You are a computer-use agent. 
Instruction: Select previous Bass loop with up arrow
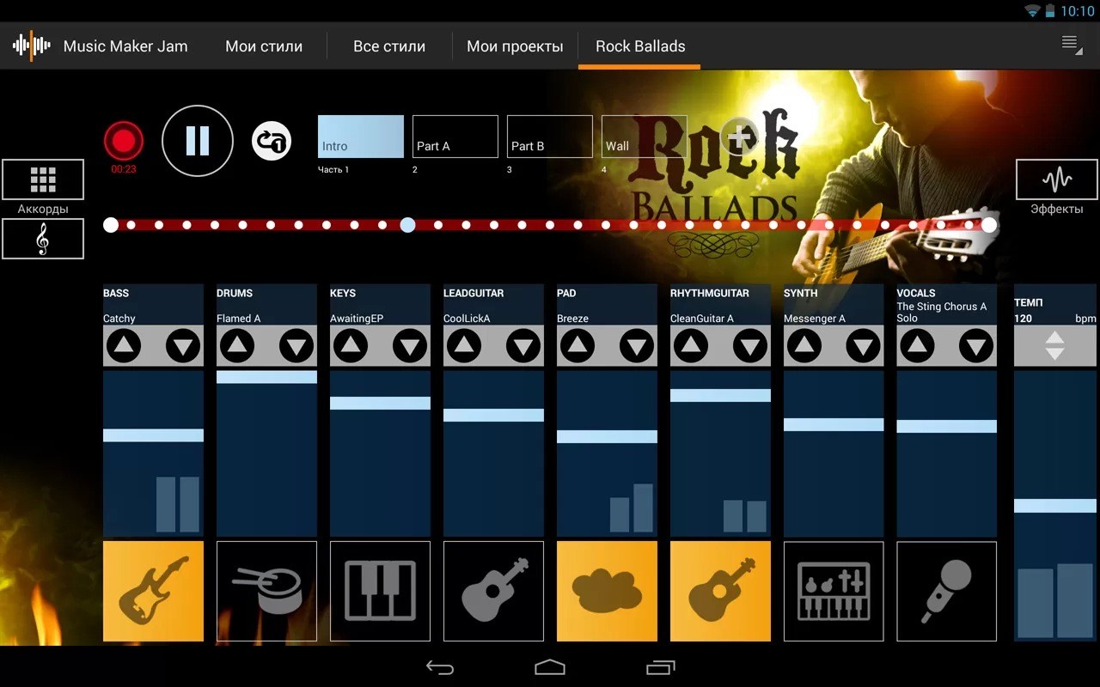tap(124, 346)
